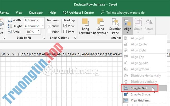Choose Snap to Shape from menu
The image size is (170, 106).
point(145,94)
